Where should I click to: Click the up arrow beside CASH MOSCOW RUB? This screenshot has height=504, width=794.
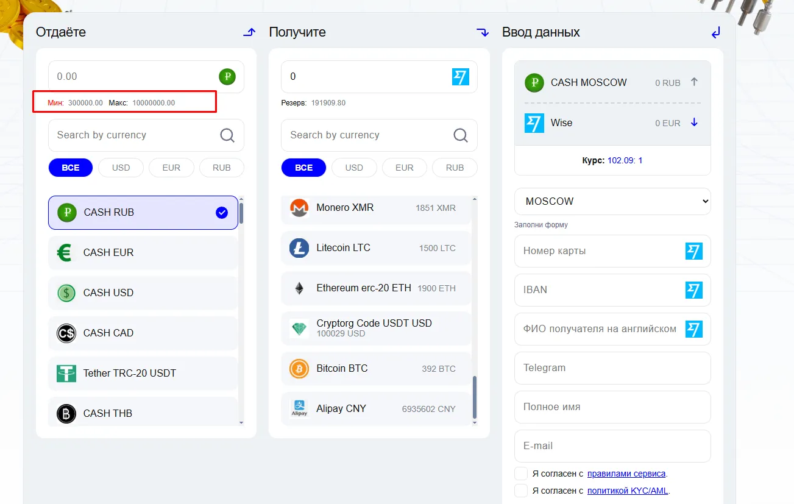(694, 82)
